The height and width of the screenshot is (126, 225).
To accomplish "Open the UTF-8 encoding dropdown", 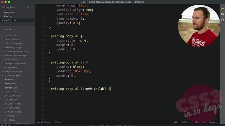I will [x=186, y=122].
